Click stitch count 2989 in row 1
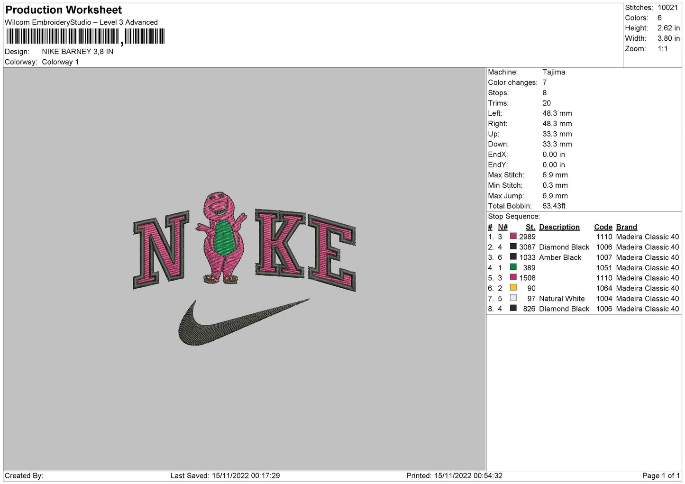 pos(527,237)
